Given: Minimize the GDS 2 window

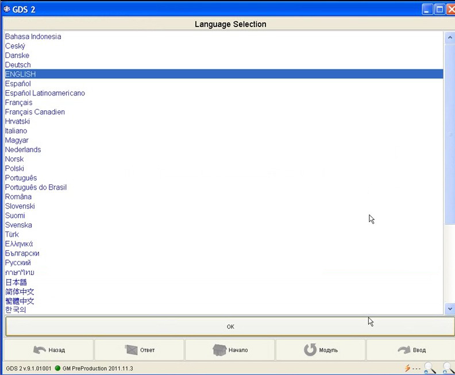Looking at the screenshot, I should click(x=427, y=9).
